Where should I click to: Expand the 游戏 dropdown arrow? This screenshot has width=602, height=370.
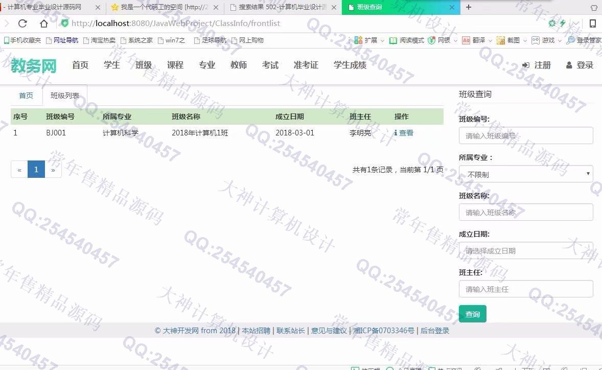click(560, 41)
